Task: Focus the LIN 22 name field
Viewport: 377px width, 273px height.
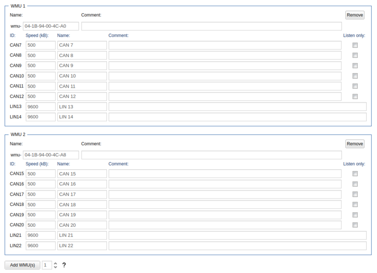Action: click(x=82, y=246)
